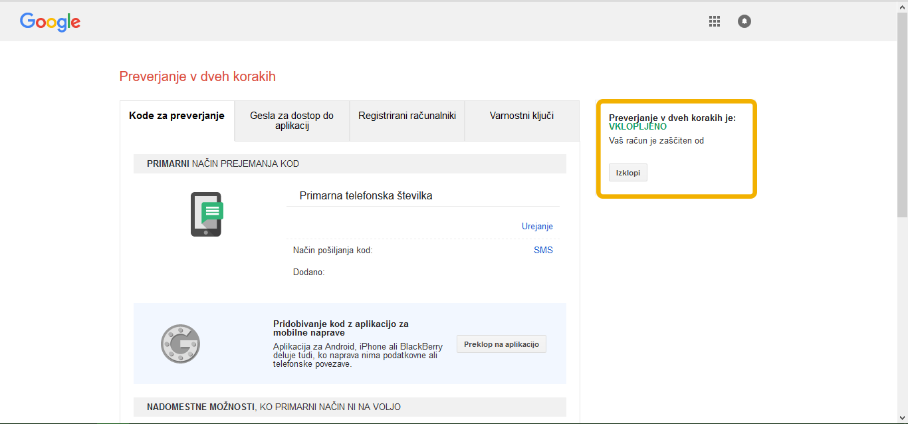This screenshot has height=424, width=908.
Task: Open the Google apps grid
Action: (x=715, y=21)
